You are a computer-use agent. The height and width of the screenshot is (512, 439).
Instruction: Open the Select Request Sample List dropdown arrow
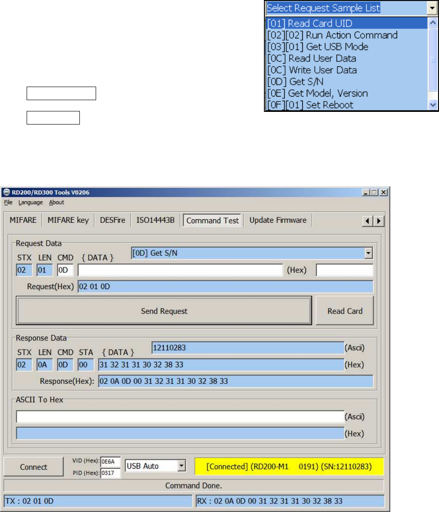pyautogui.click(x=432, y=8)
